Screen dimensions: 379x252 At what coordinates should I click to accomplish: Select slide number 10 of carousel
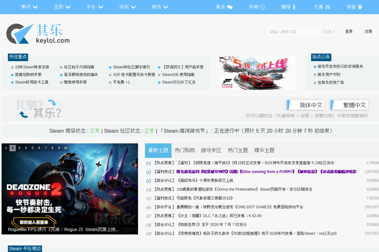[66, 148]
